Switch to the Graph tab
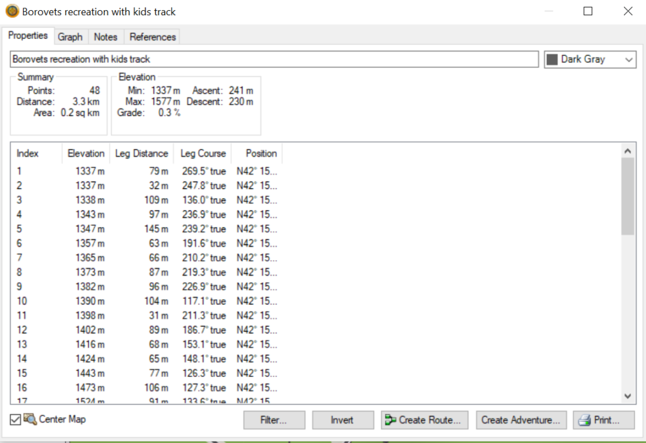The width and height of the screenshot is (646, 443). pyautogui.click(x=70, y=37)
